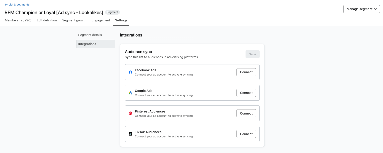The height and width of the screenshot is (153, 383).
Task: Click the Facebook Ads logo icon
Action: tap(130, 72)
